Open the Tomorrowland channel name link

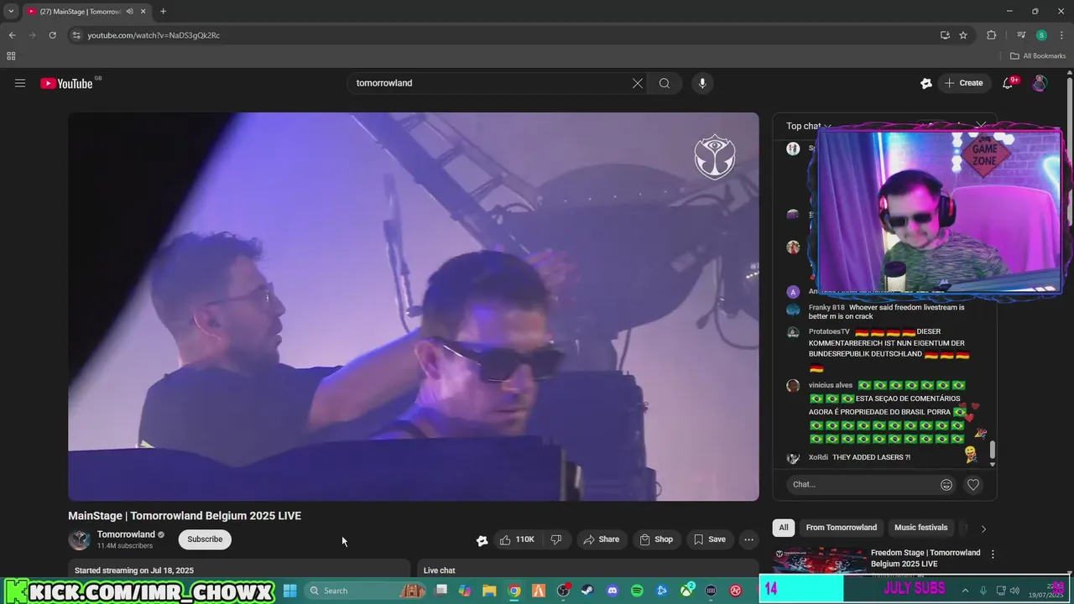coord(126,534)
